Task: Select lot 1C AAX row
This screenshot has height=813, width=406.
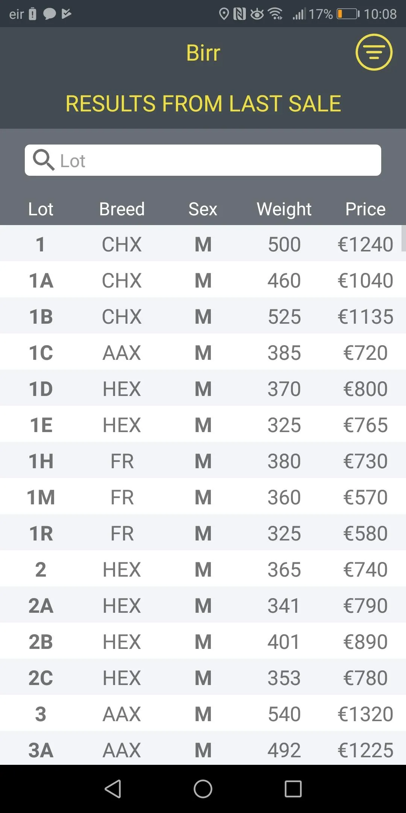Action: click(203, 353)
